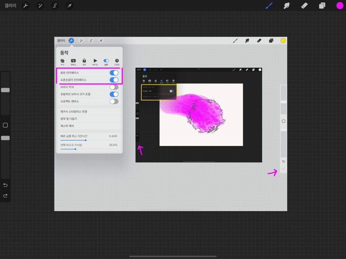
Task: Open the magenta color swatch in outer toolbar
Action: (340, 6)
